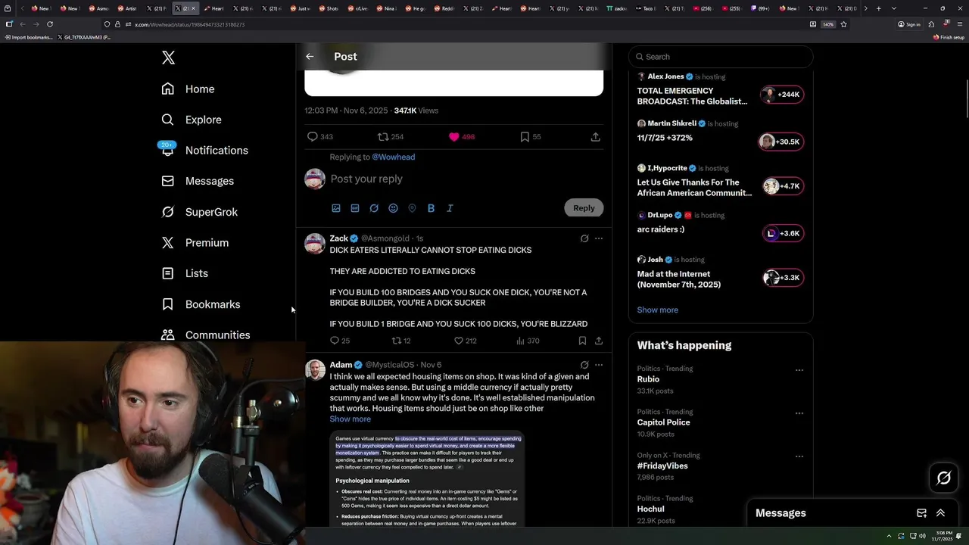Click the Grok enhance icon in composer
969x545 pixels.
click(374, 208)
